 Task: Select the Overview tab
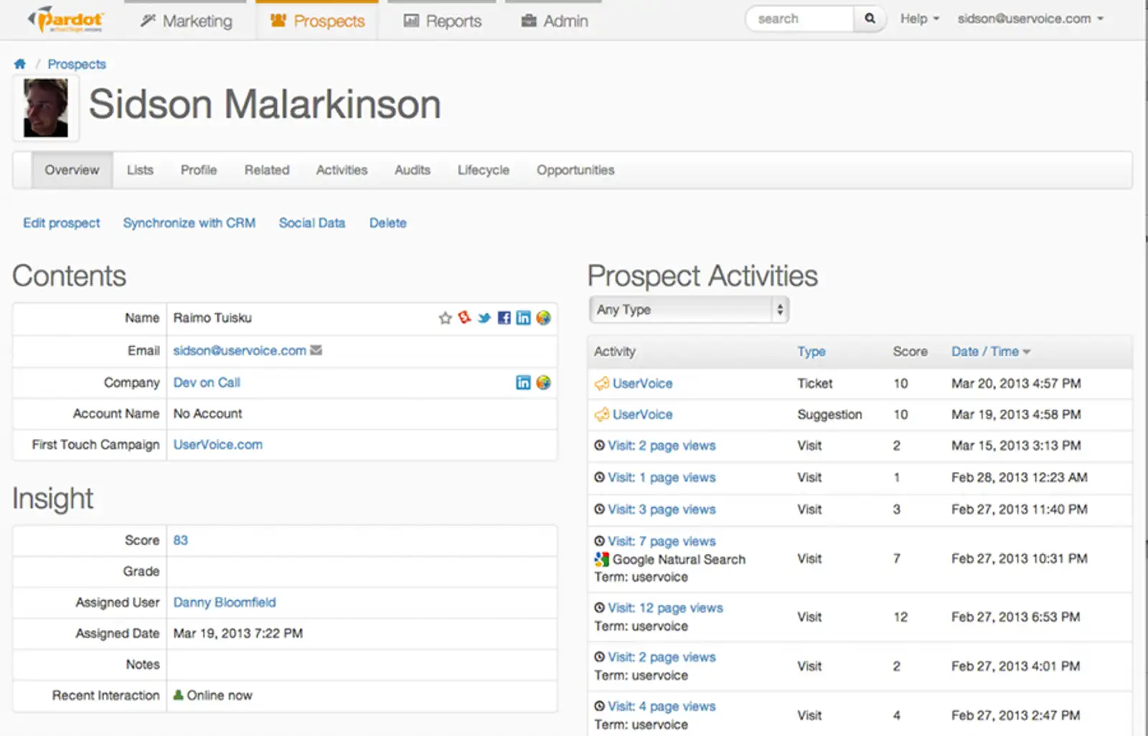pos(72,170)
